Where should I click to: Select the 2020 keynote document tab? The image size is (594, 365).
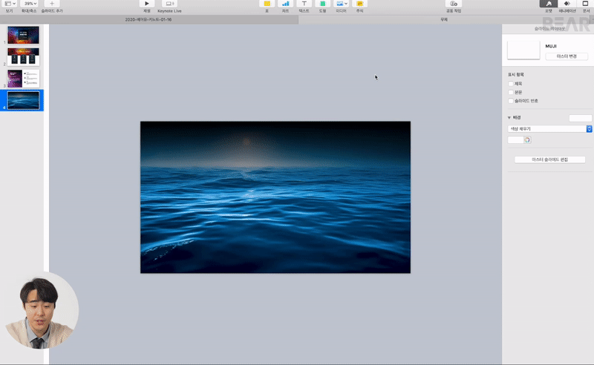[x=148, y=19]
